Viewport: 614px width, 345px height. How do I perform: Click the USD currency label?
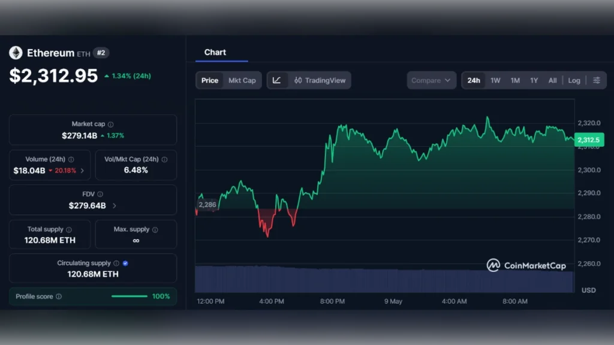coord(589,290)
